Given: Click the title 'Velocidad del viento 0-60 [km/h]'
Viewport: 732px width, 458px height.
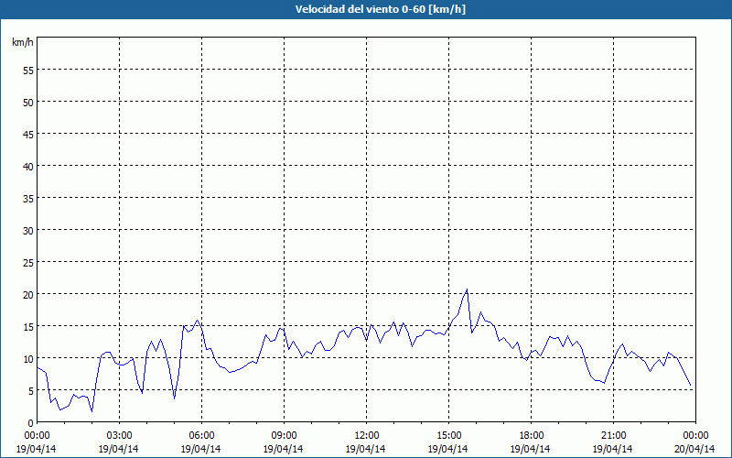Looking at the screenshot, I should pyautogui.click(x=380, y=9).
